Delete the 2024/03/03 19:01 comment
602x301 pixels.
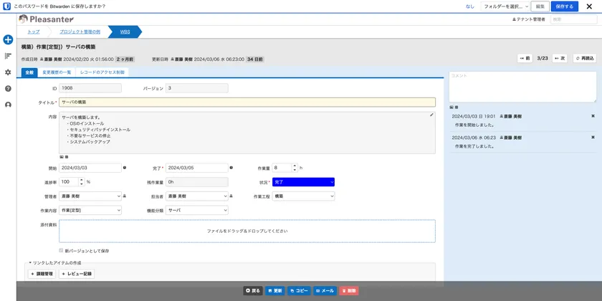pos(593,115)
